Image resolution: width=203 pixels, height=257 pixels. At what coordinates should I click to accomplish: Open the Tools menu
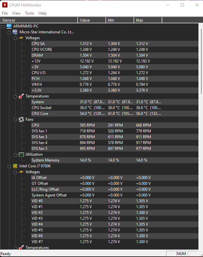pos(29,13)
